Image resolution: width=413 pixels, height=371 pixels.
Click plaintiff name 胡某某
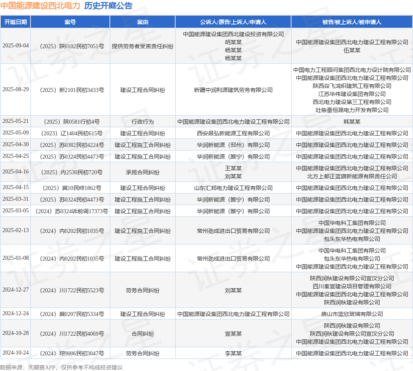tap(233, 42)
